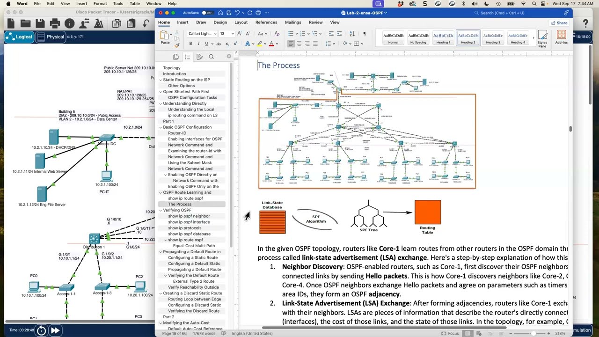Screen dimensions: 599x337
Task: Click the Bold formatting icon
Action: point(190,44)
